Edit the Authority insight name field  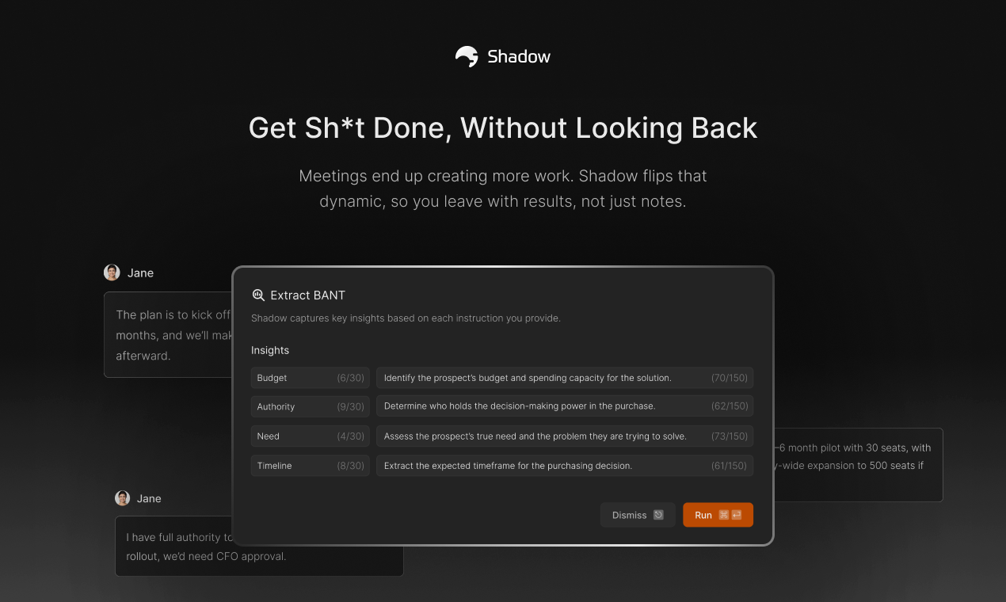311,406
